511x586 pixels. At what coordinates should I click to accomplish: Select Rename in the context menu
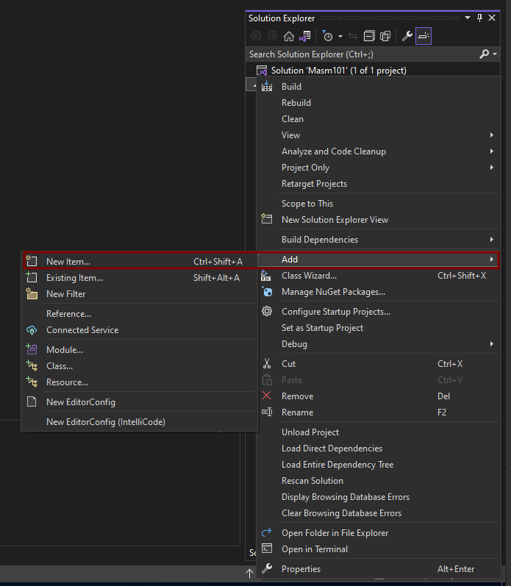297,412
